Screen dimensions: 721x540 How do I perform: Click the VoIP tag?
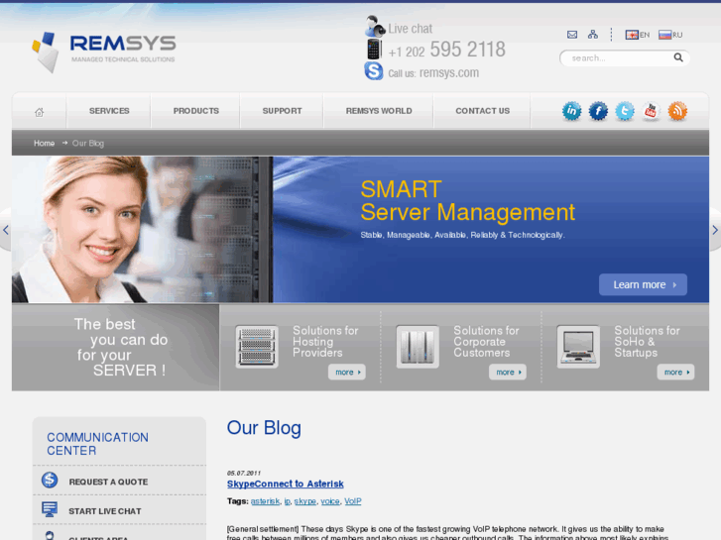(353, 501)
